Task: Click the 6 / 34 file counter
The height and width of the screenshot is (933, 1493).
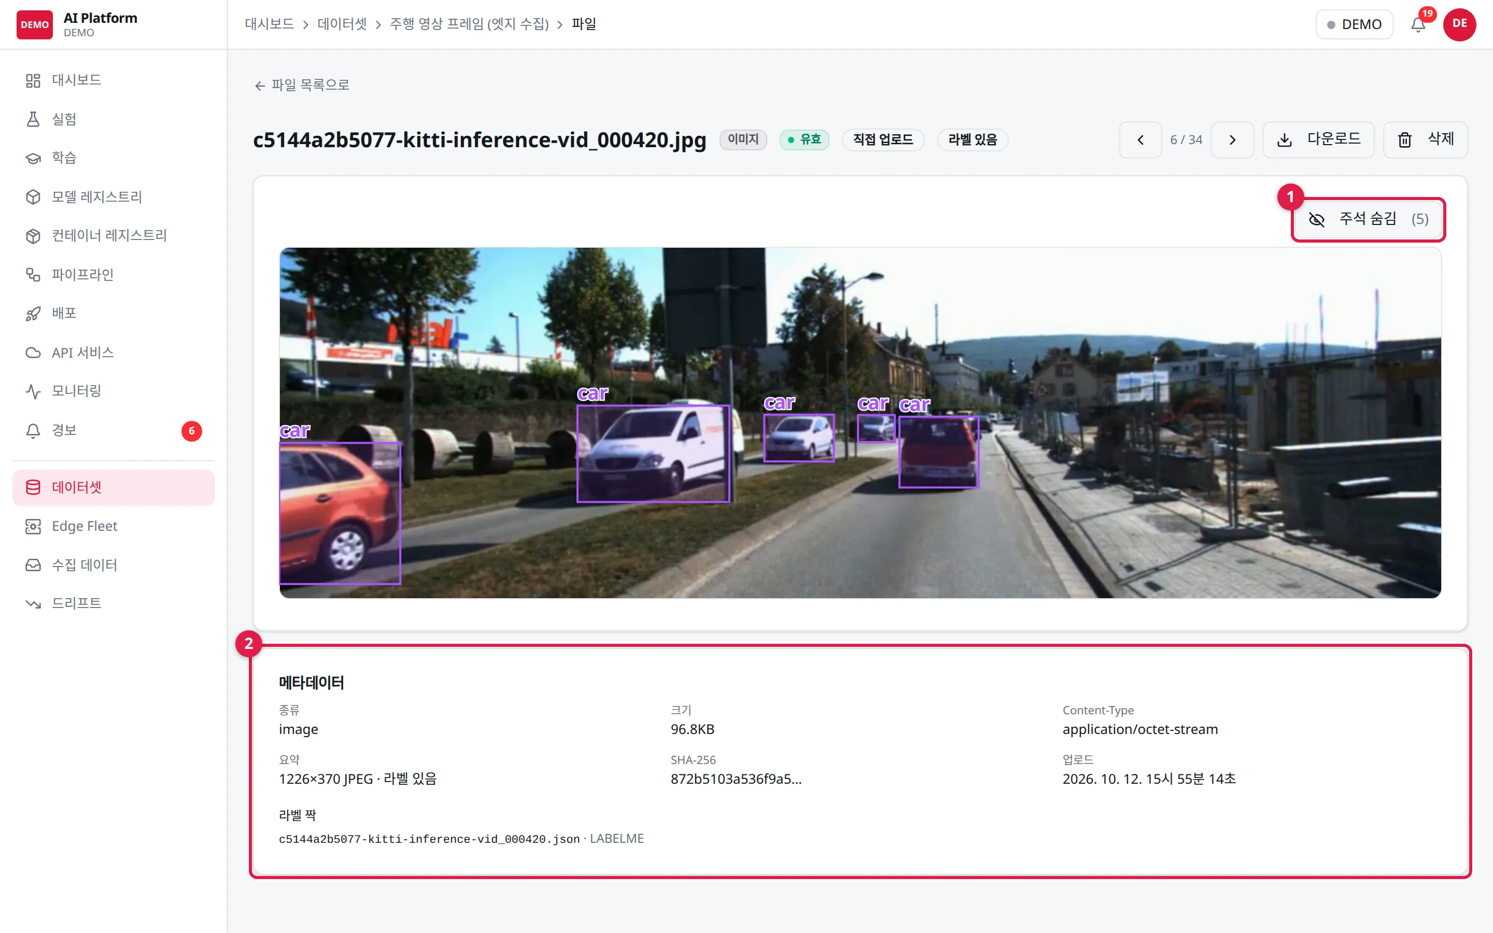Action: pos(1186,140)
